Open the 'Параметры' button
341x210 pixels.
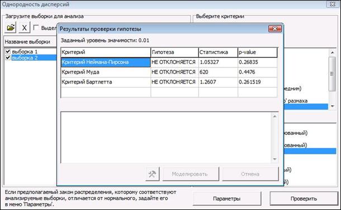click(227, 198)
